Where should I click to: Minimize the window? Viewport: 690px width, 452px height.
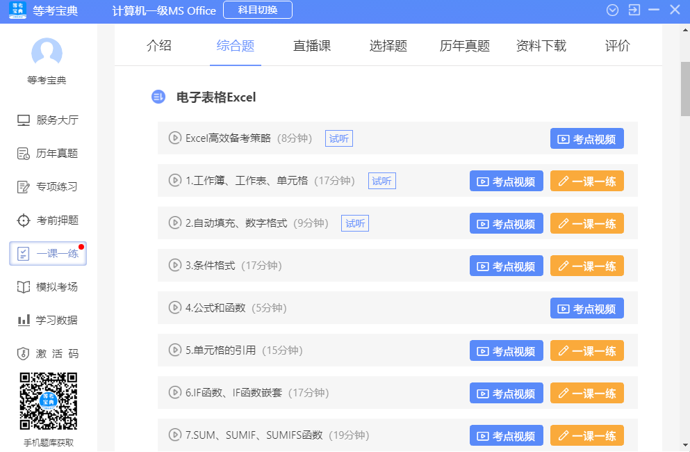point(654,10)
